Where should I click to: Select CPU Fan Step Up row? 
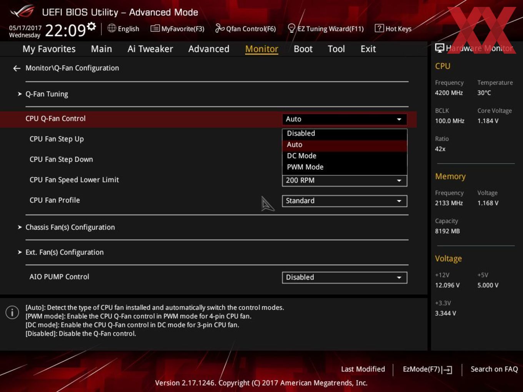(x=57, y=139)
